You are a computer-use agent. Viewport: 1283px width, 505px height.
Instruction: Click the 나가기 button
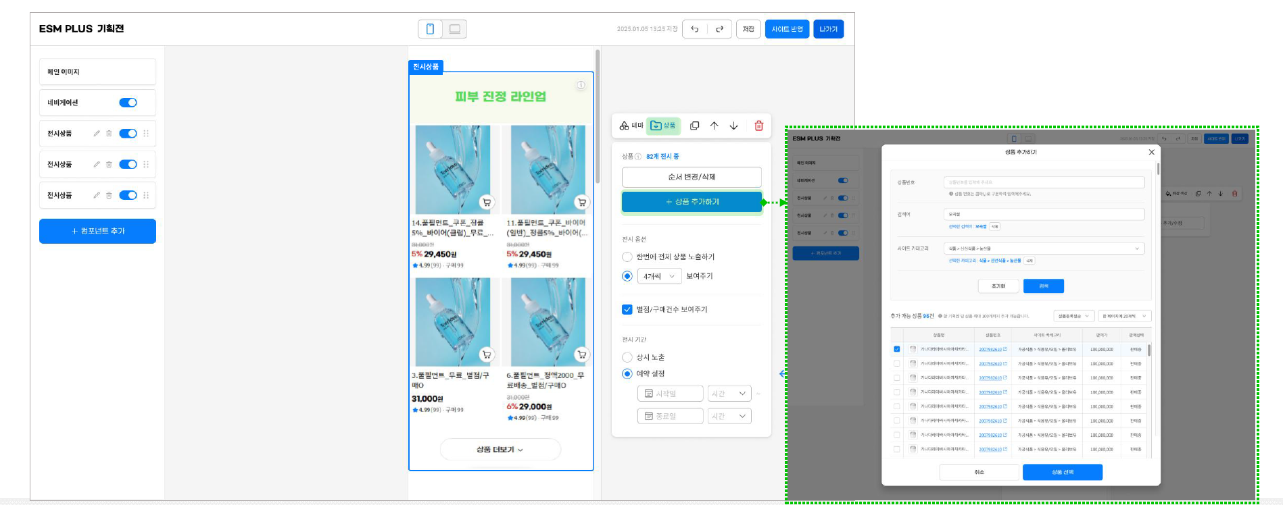828,29
